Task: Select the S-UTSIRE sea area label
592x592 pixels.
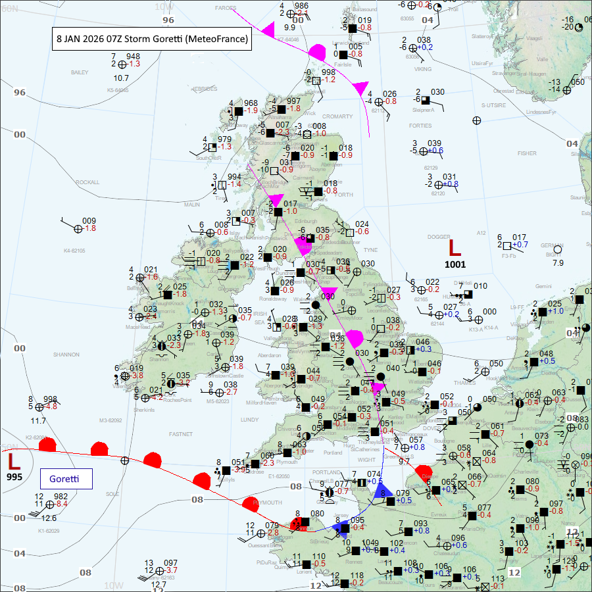Action: click(493, 105)
